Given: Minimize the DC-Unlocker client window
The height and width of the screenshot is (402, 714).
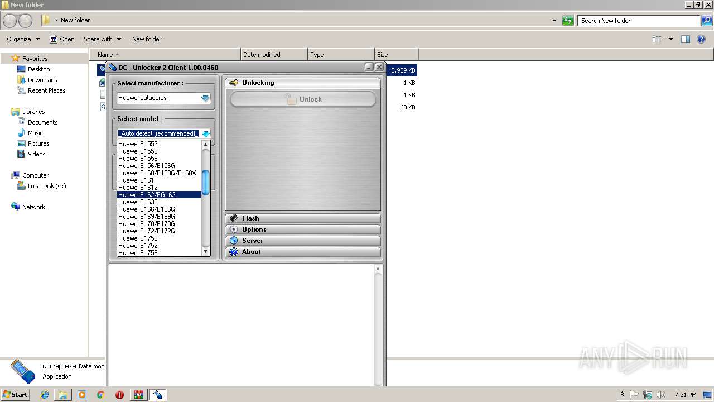Looking at the screenshot, I should pyautogui.click(x=369, y=67).
